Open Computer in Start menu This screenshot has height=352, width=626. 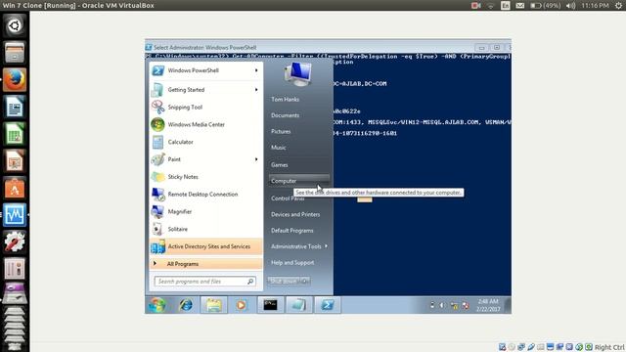(299, 181)
